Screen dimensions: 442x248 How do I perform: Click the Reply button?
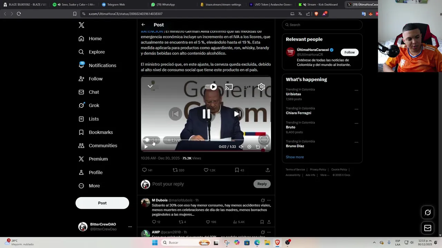262,184
